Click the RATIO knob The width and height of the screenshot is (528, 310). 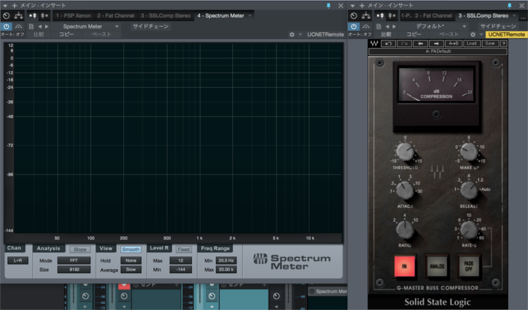coord(405,230)
